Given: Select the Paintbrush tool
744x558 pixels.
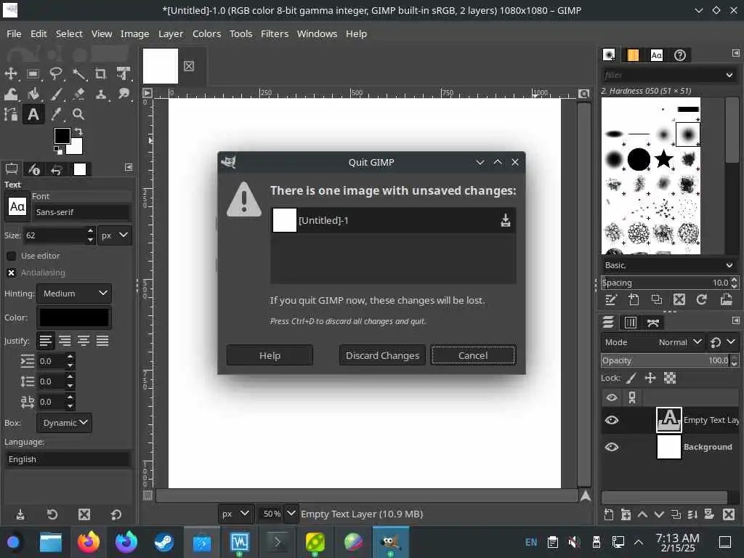Looking at the screenshot, I should coord(56,94).
